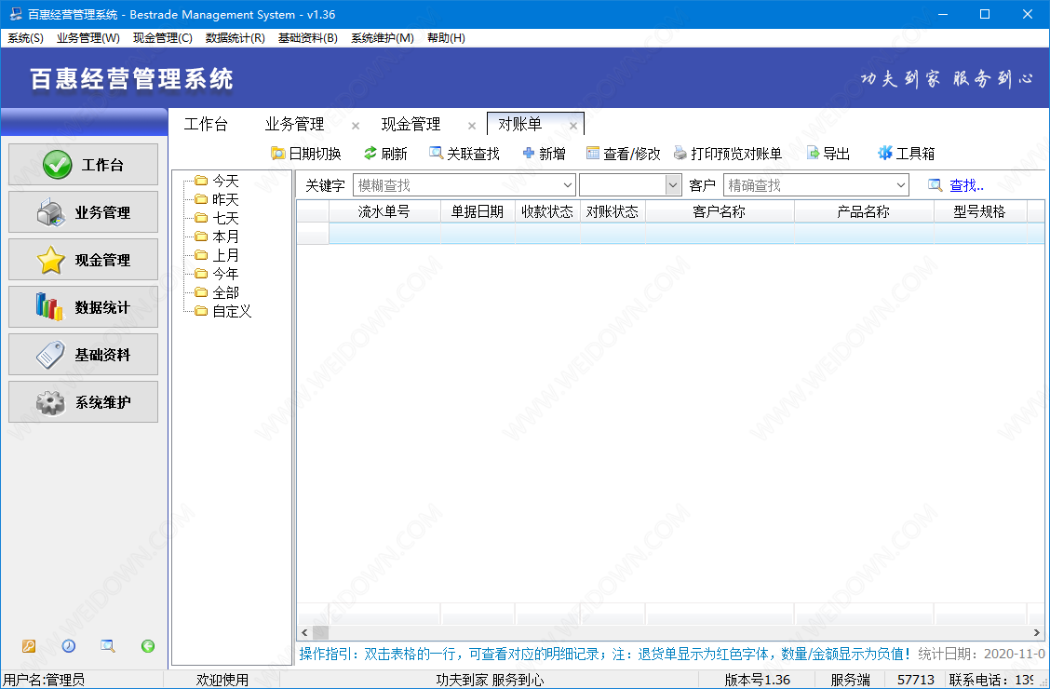Click the 导出 export icon
The height and width of the screenshot is (689, 1050).
(x=813, y=154)
